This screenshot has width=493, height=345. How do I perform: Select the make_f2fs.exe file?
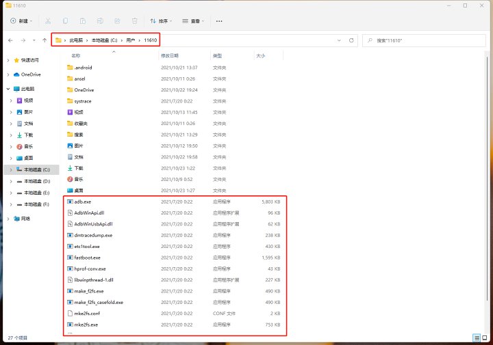point(175,291)
